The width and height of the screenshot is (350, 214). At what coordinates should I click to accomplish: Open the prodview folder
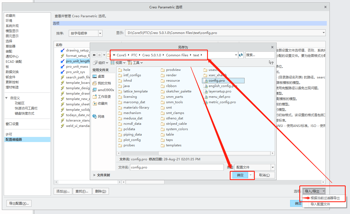pos(171,70)
